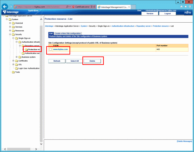Click the 443 port number cell
The image size is (194, 152).
pos(172,49)
